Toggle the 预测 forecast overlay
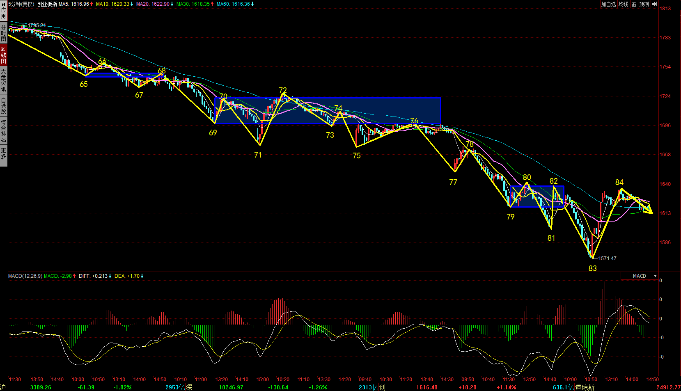 click(x=644, y=4)
